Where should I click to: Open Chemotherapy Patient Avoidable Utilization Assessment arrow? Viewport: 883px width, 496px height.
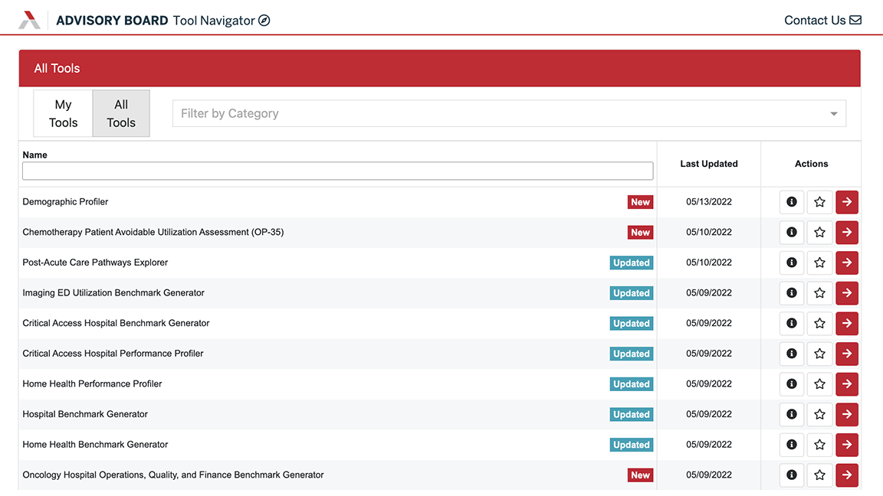click(847, 233)
